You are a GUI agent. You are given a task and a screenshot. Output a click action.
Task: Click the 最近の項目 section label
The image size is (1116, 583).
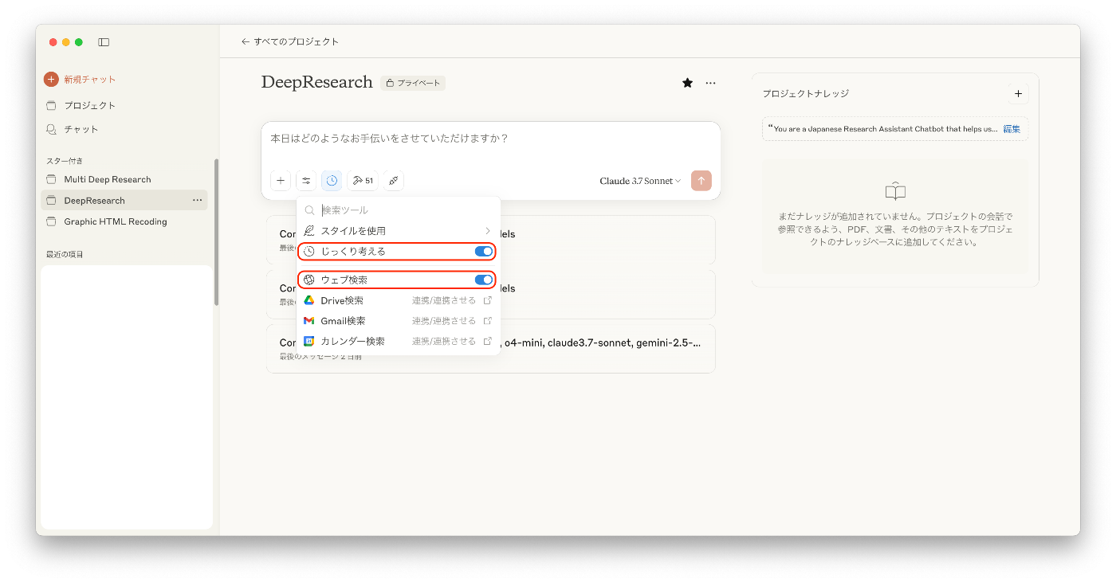tap(65, 254)
